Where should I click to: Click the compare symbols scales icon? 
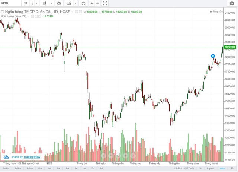[83, 3]
